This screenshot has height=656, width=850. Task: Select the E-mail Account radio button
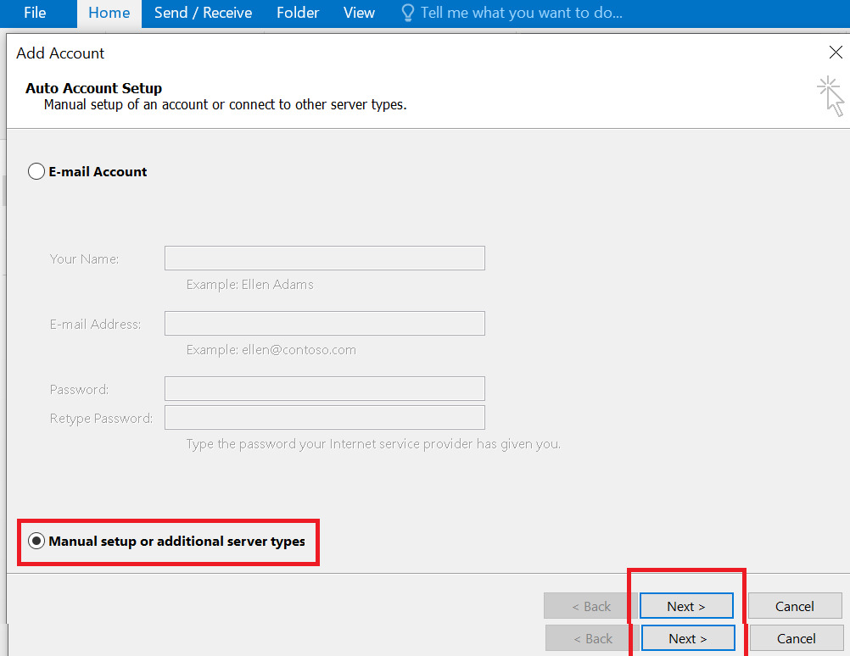coord(36,171)
